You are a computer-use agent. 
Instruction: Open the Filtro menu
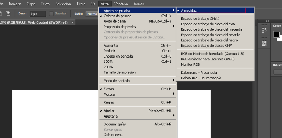click(x=81, y=4)
